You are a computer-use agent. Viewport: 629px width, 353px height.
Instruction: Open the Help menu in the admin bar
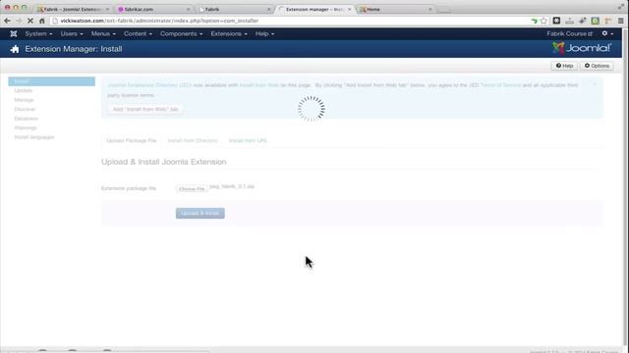264,34
